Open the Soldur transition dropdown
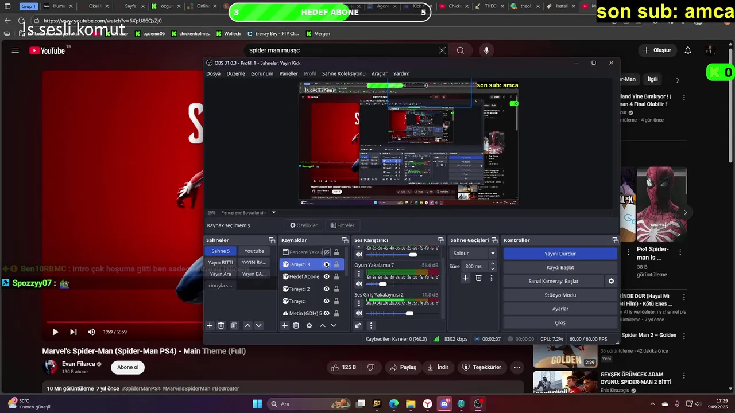This screenshot has height=413, width=735. [x=474, y=253]
